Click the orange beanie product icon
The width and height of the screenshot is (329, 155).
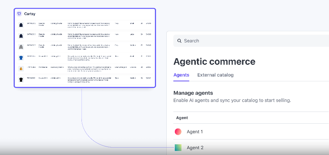coord(21,69)
